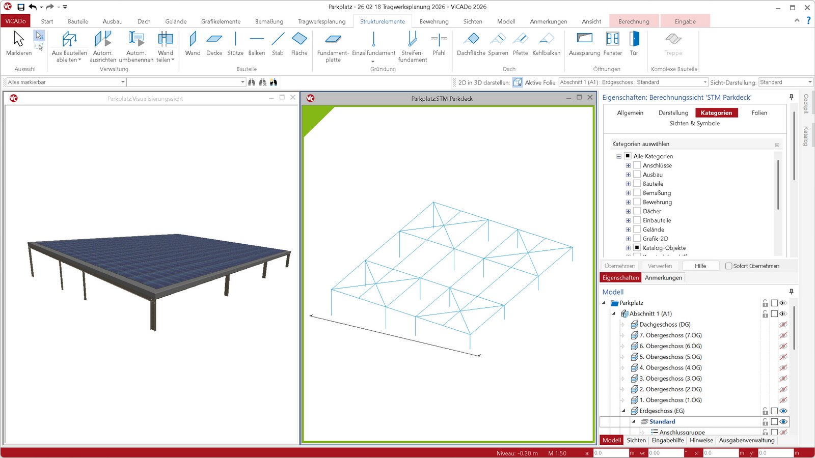Screen dimensions: 815x458
Task: Open the Sichten tab at bottom
Action: (x=636, y=440)
